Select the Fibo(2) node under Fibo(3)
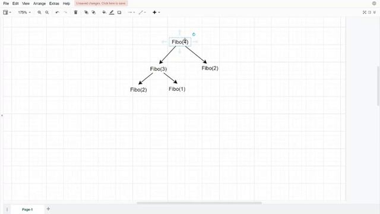 [x=138, y=90]
